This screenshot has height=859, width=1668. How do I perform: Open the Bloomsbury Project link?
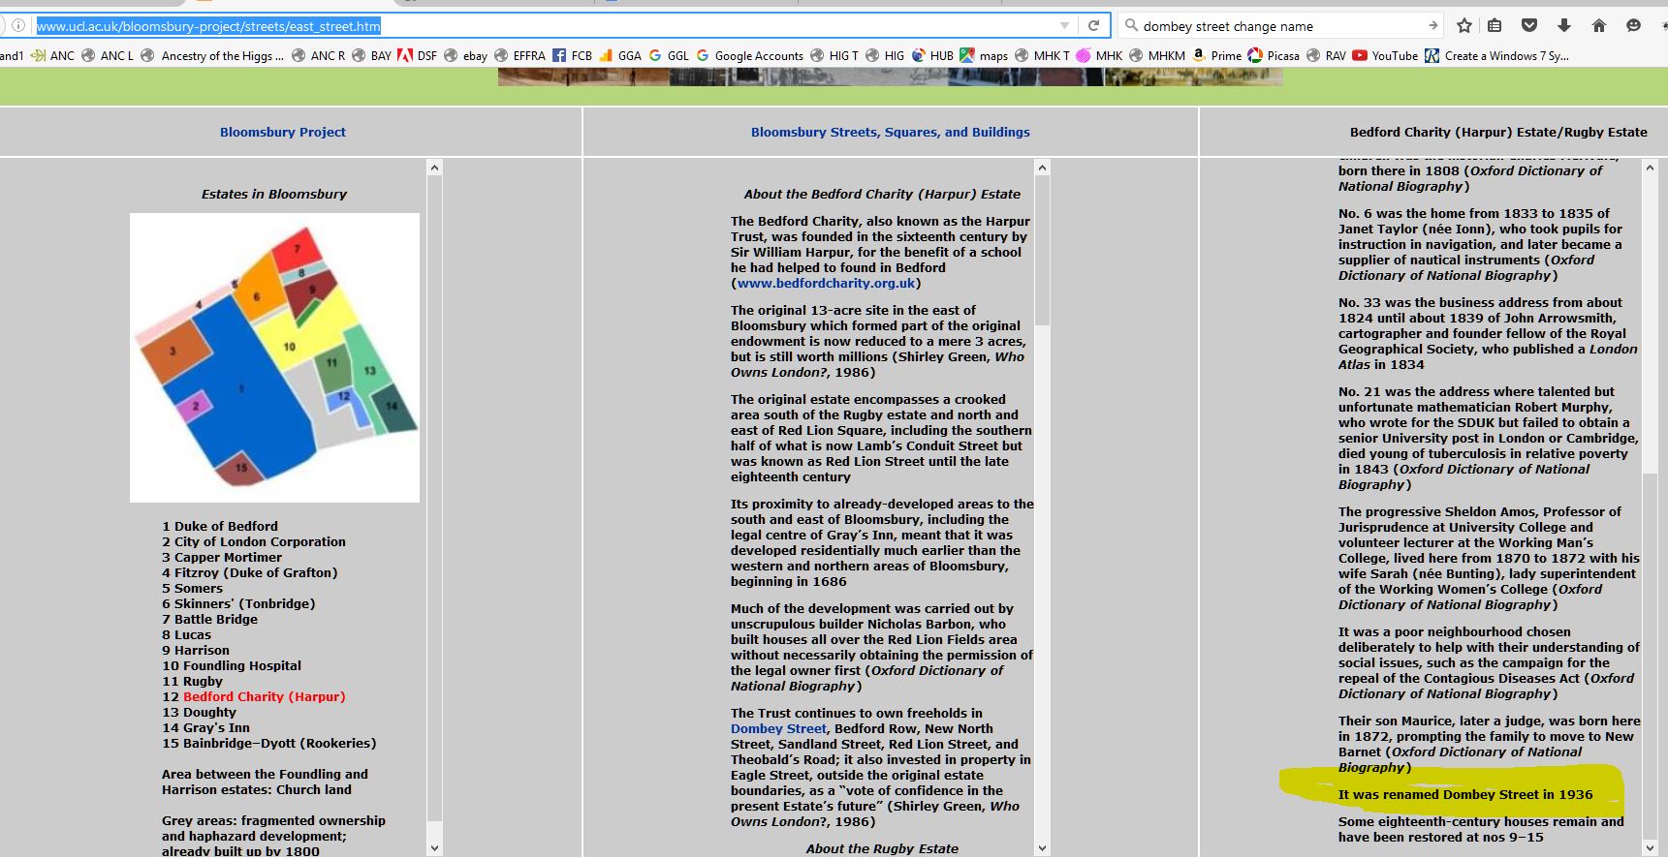point(282,133)
